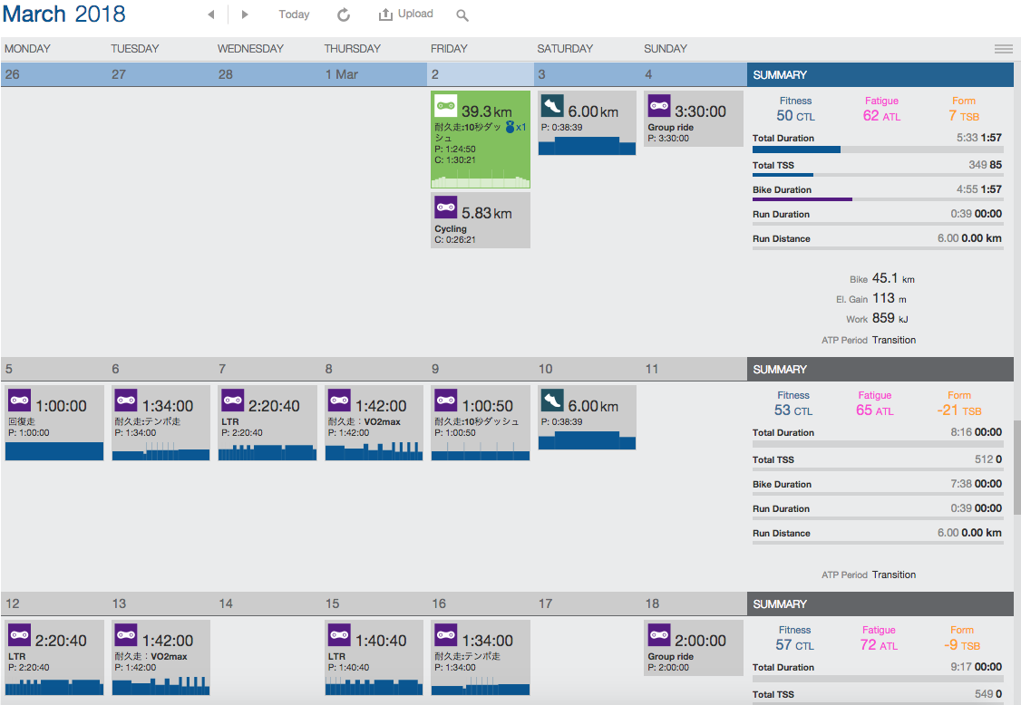Open the search magnifier icon

coord(462,15)
